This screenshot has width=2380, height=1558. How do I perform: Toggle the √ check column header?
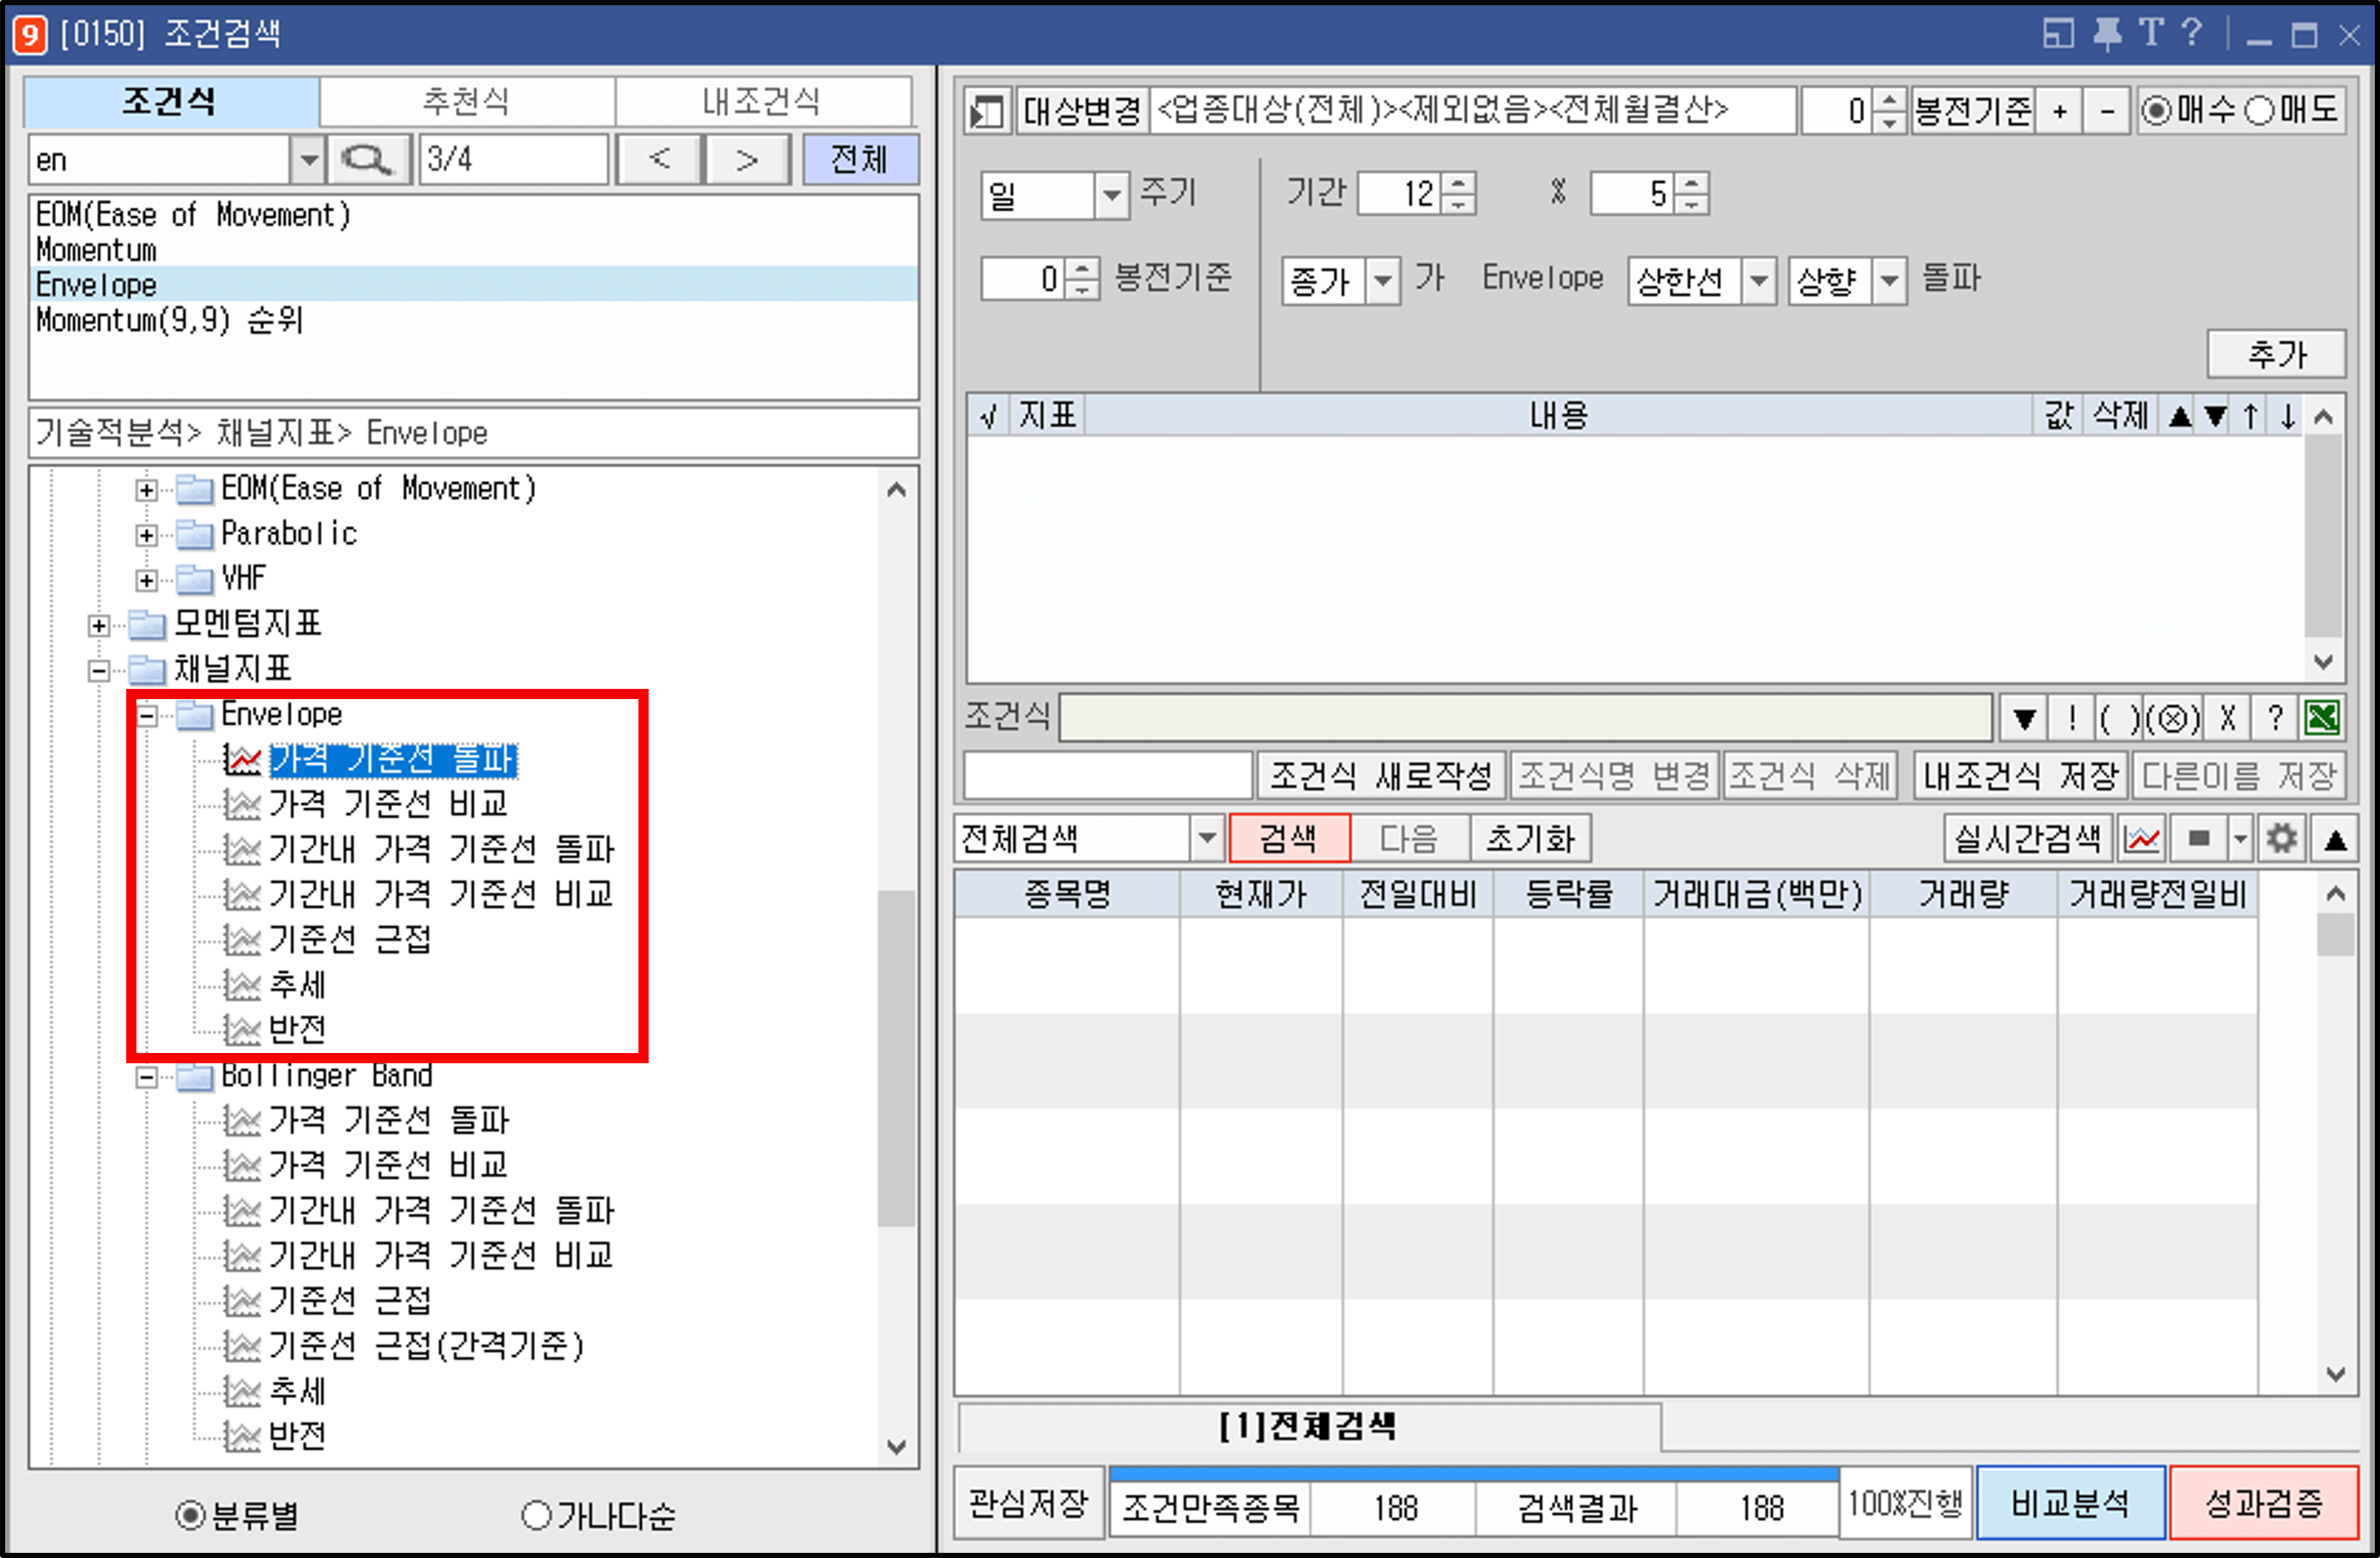point(988,415)
